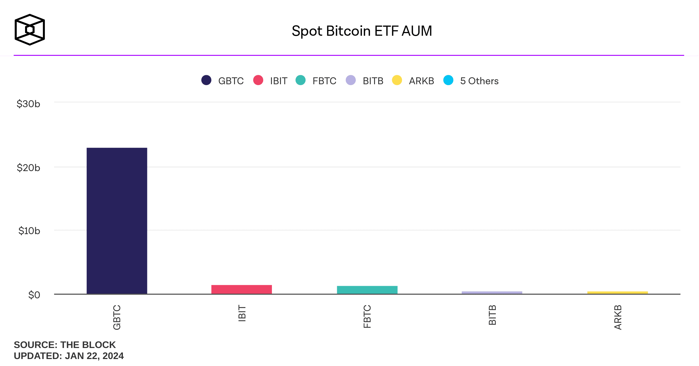
Task: Click the $30b y-axis label
Action: point(28,104)
